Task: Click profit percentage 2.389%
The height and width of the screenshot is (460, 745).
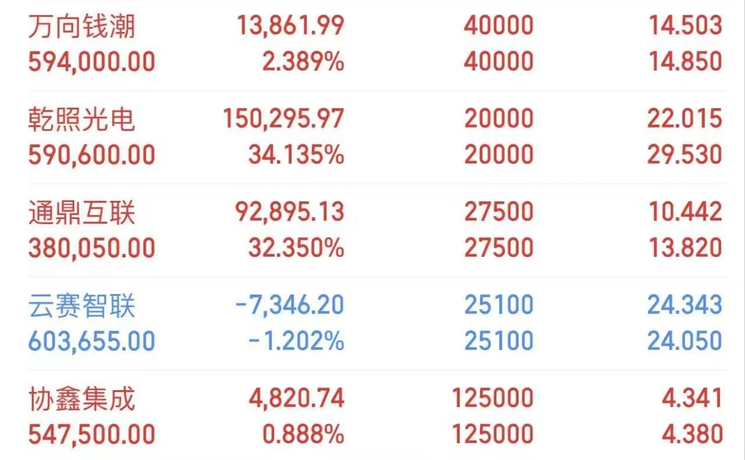Action: coord(303,62)
